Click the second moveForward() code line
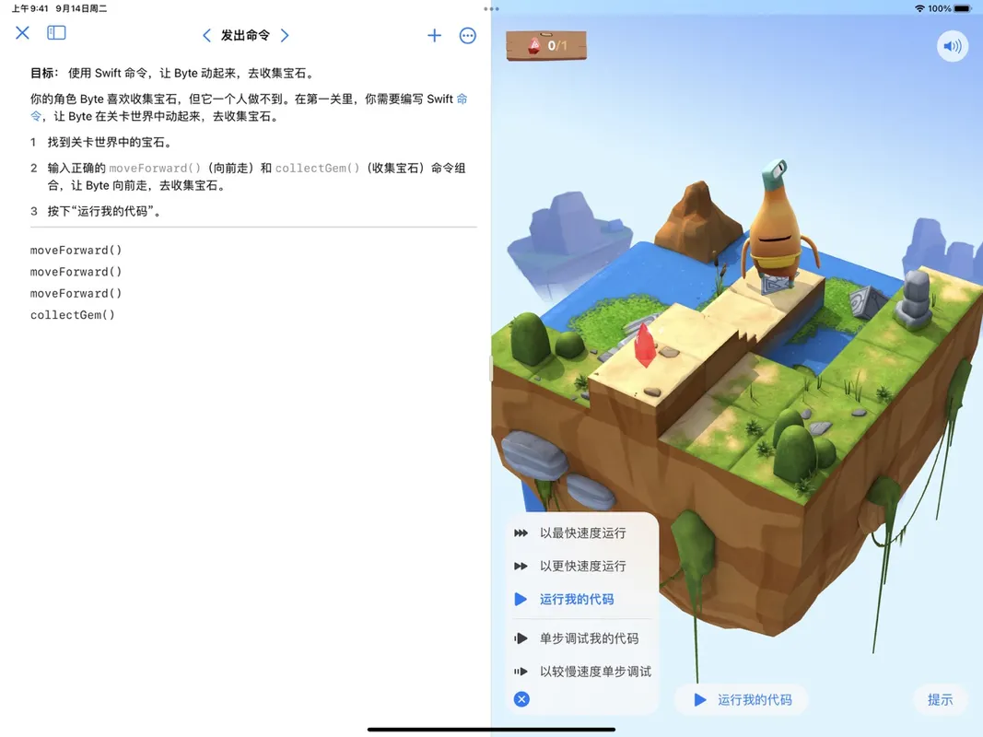The width and height of the screenshot is (983, 737). (76, 272)
